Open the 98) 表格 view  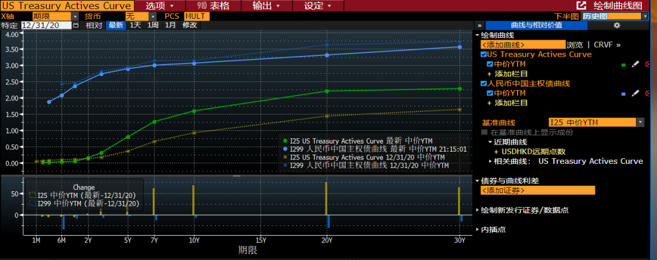pos(214,5)
